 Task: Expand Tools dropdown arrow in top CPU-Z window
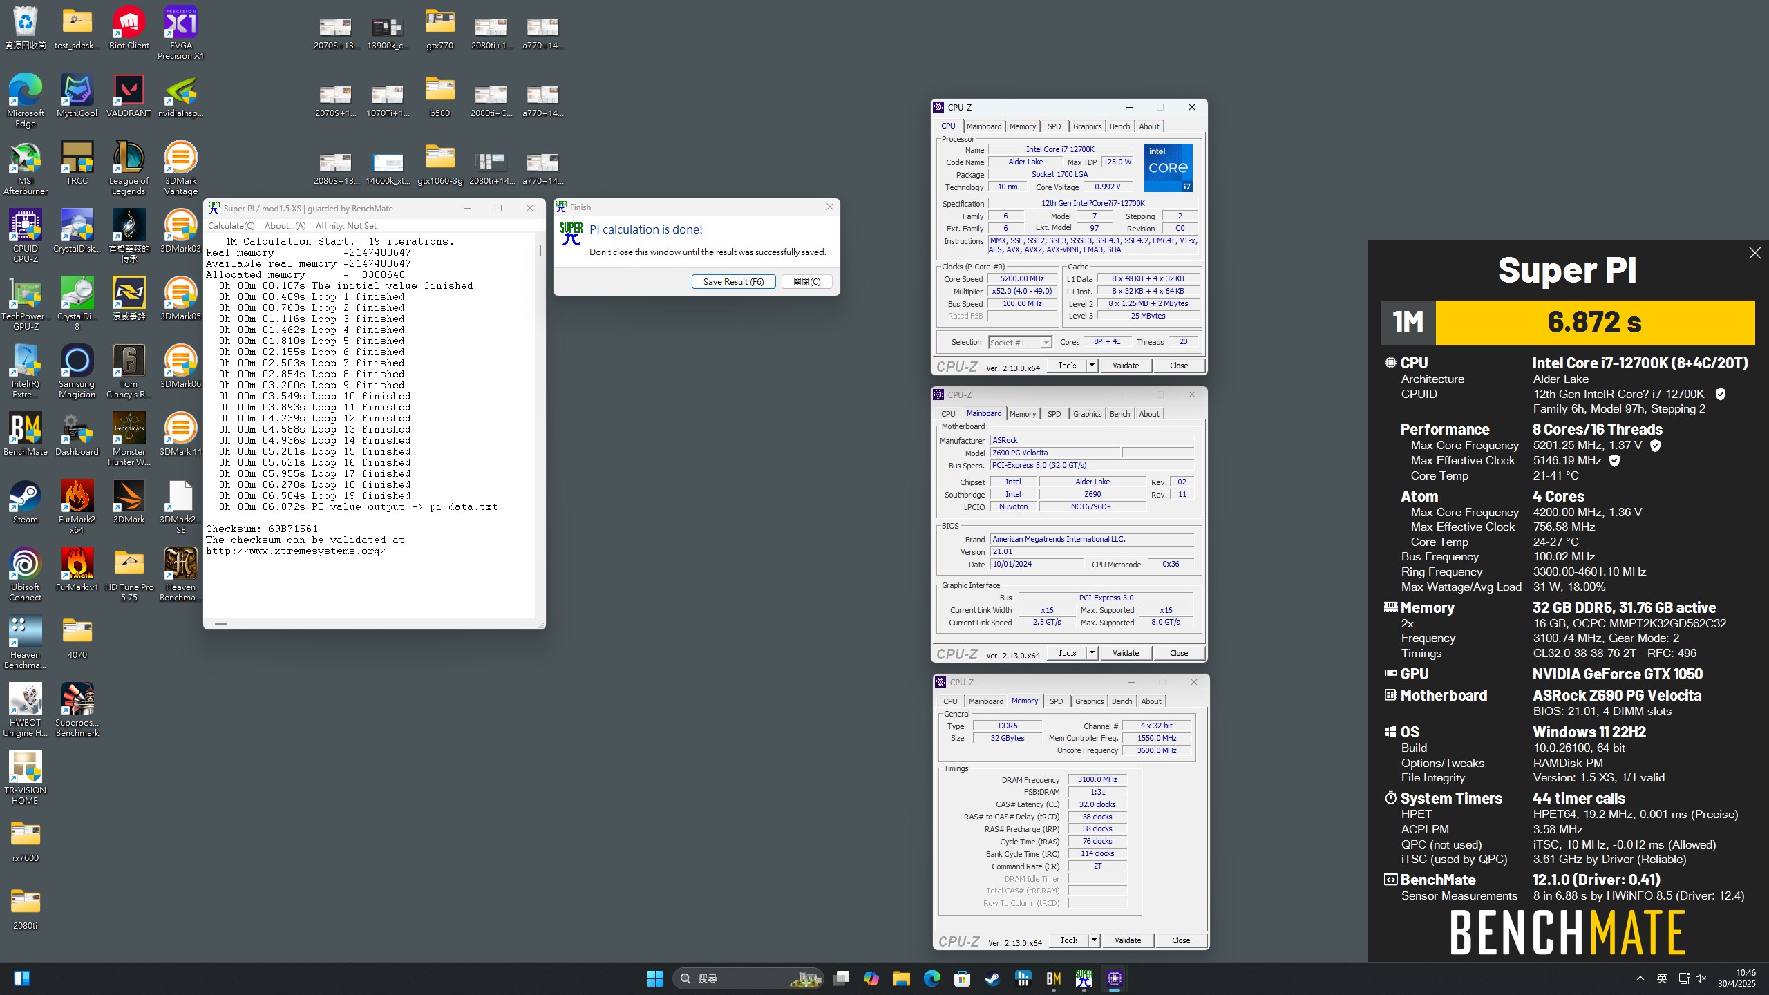1092,366
